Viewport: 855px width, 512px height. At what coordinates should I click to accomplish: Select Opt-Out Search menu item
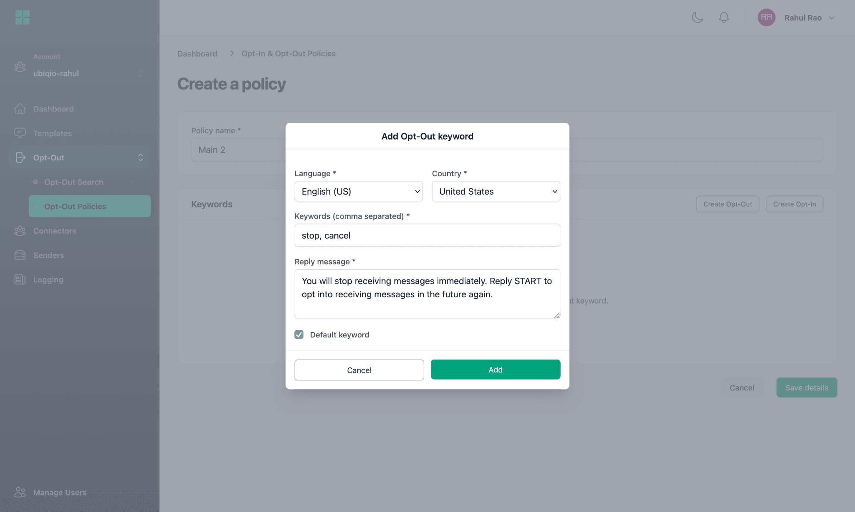tap(74, 182)
